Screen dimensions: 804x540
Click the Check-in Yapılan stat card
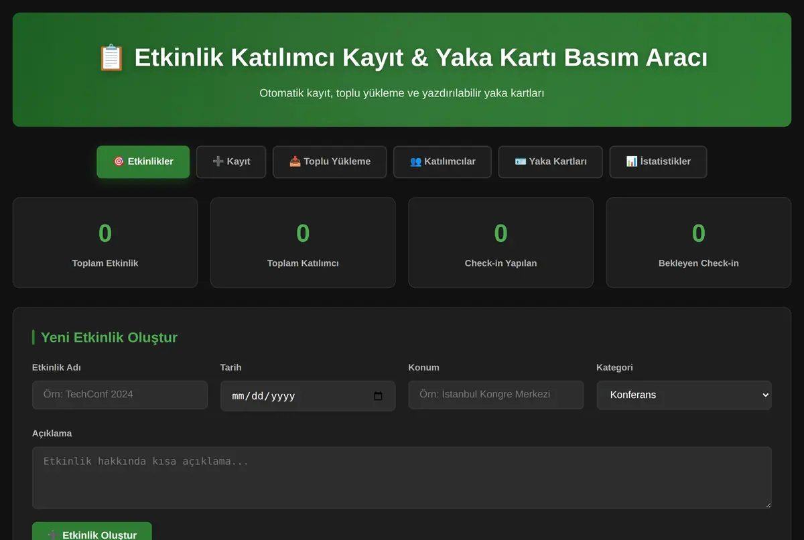[x=500, y=243]
